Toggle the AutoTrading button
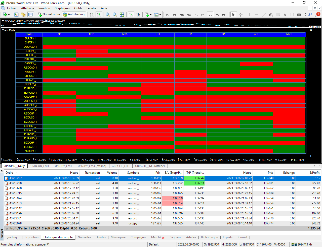Screen dimensions: 322x247 tap(74, 15)
